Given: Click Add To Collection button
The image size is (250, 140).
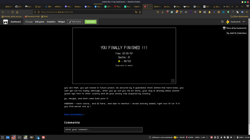Looking at the screenshot, I should (x=236, y=33).
